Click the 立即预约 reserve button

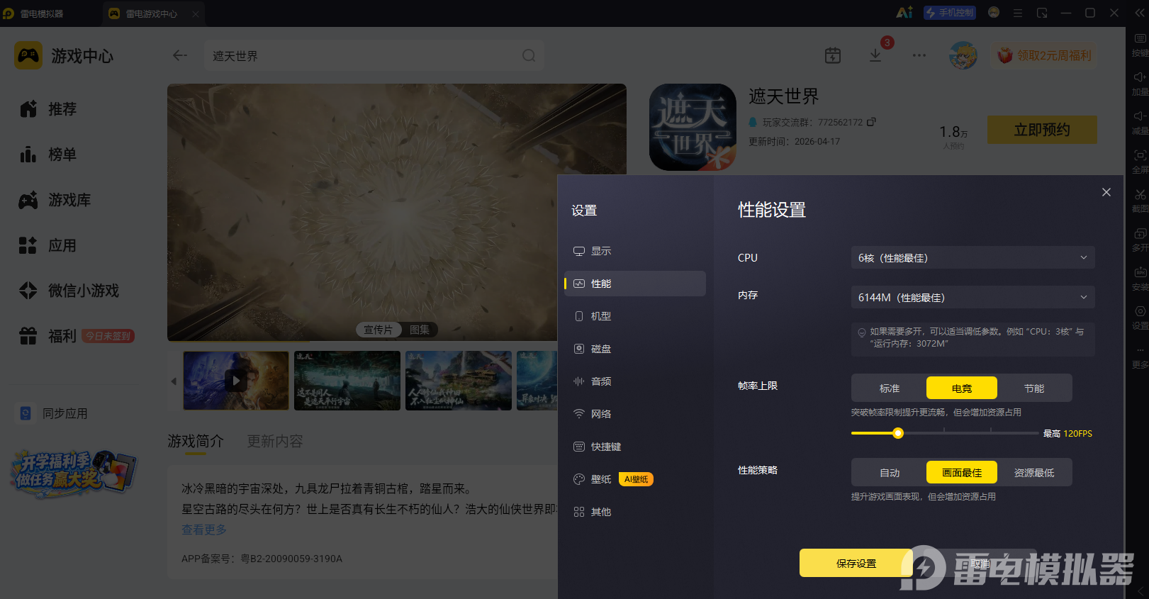(1042, 130)
